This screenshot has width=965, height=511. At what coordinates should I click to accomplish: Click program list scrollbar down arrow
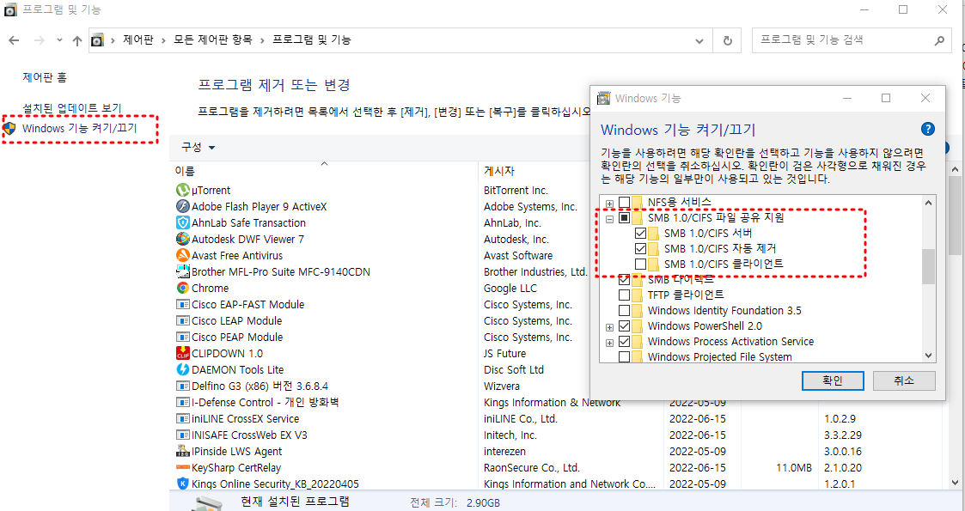(x=955, y=483)
